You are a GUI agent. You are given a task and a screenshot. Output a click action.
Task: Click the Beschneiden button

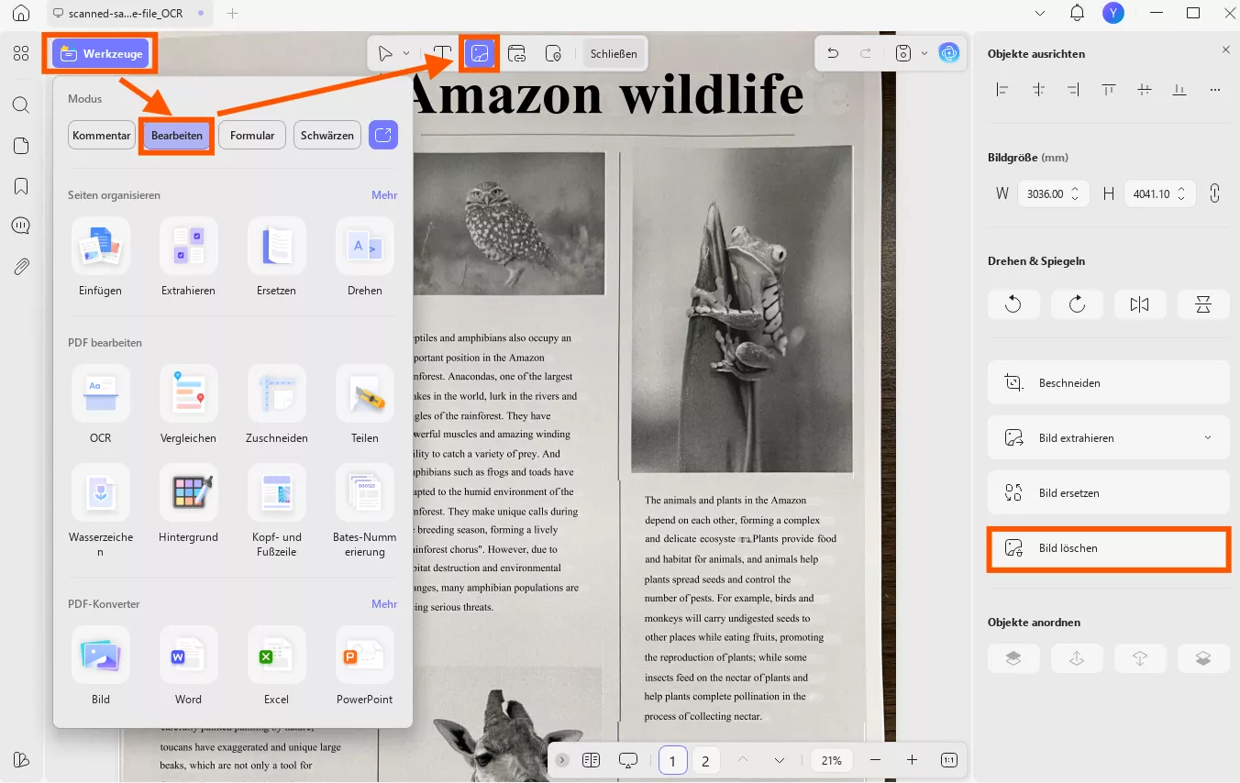1109,382
